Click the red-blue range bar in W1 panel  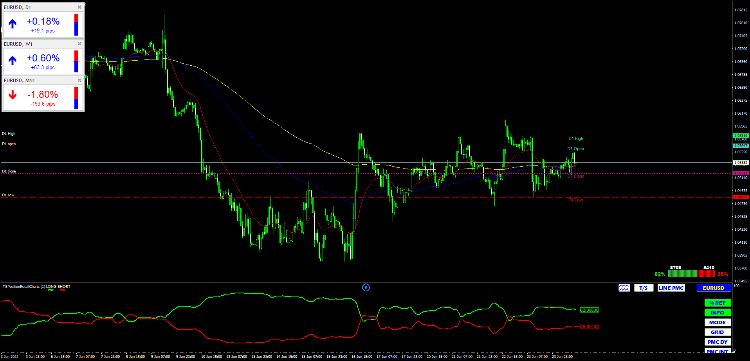click(76, 61)
